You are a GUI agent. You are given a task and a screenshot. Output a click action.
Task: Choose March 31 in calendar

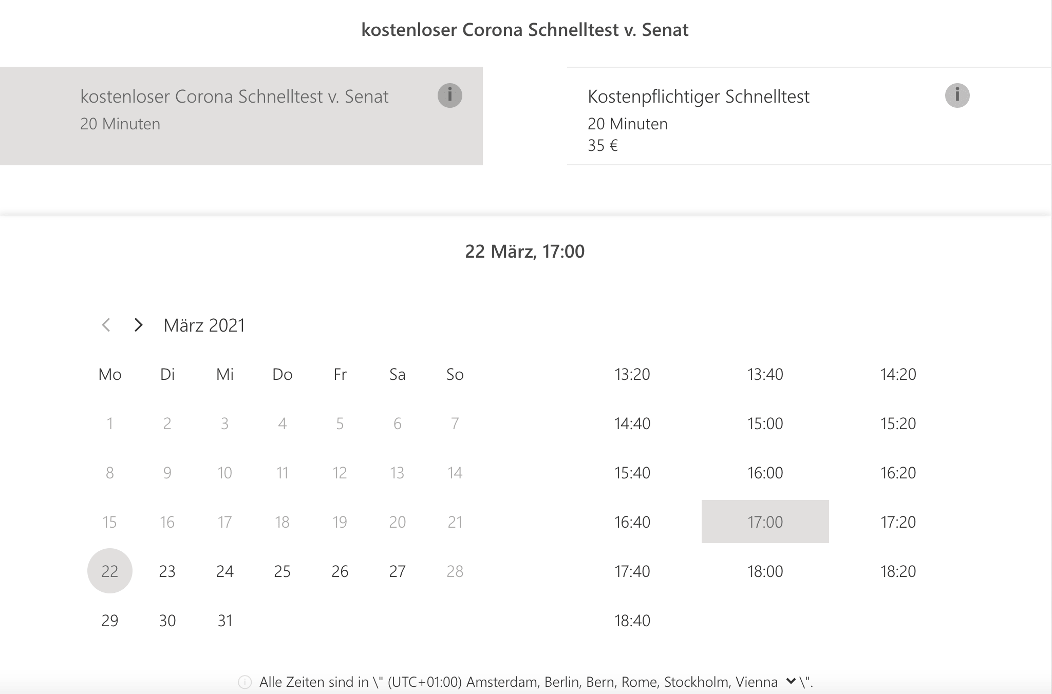click(x=225, y=620)
